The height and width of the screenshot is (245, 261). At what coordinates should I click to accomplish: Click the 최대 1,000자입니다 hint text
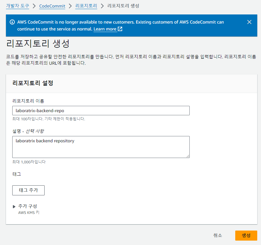point(29,162)
